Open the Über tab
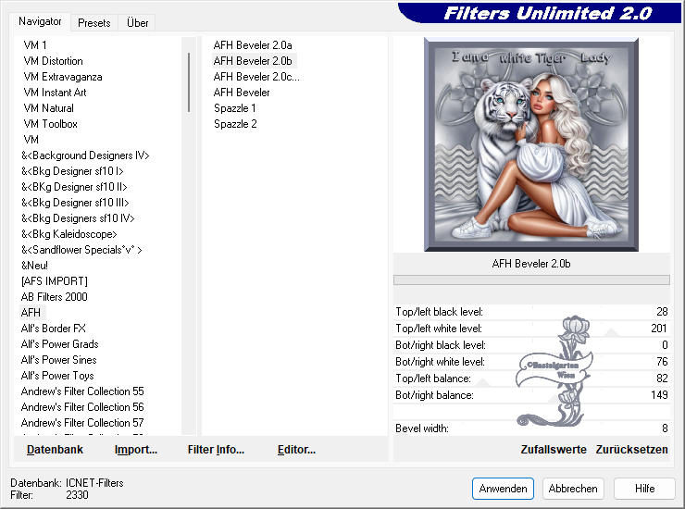This screenshot has width=685, height=509. tap(137, 22)
